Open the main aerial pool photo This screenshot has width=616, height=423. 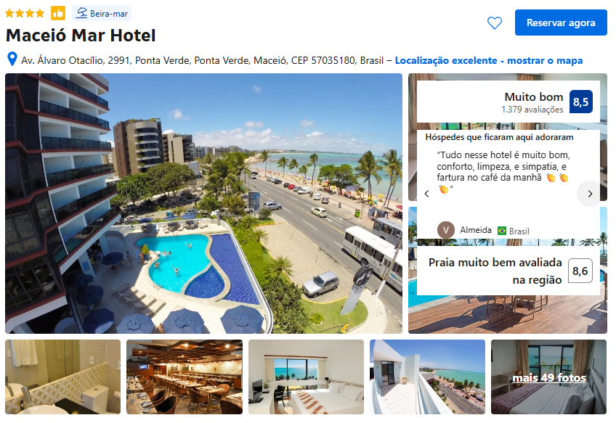point(203,203)
